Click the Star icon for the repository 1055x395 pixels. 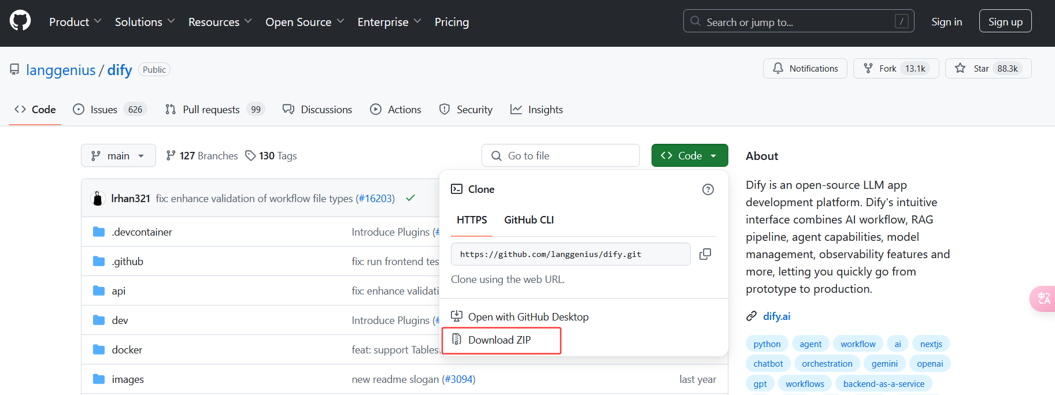pos(961,68)
